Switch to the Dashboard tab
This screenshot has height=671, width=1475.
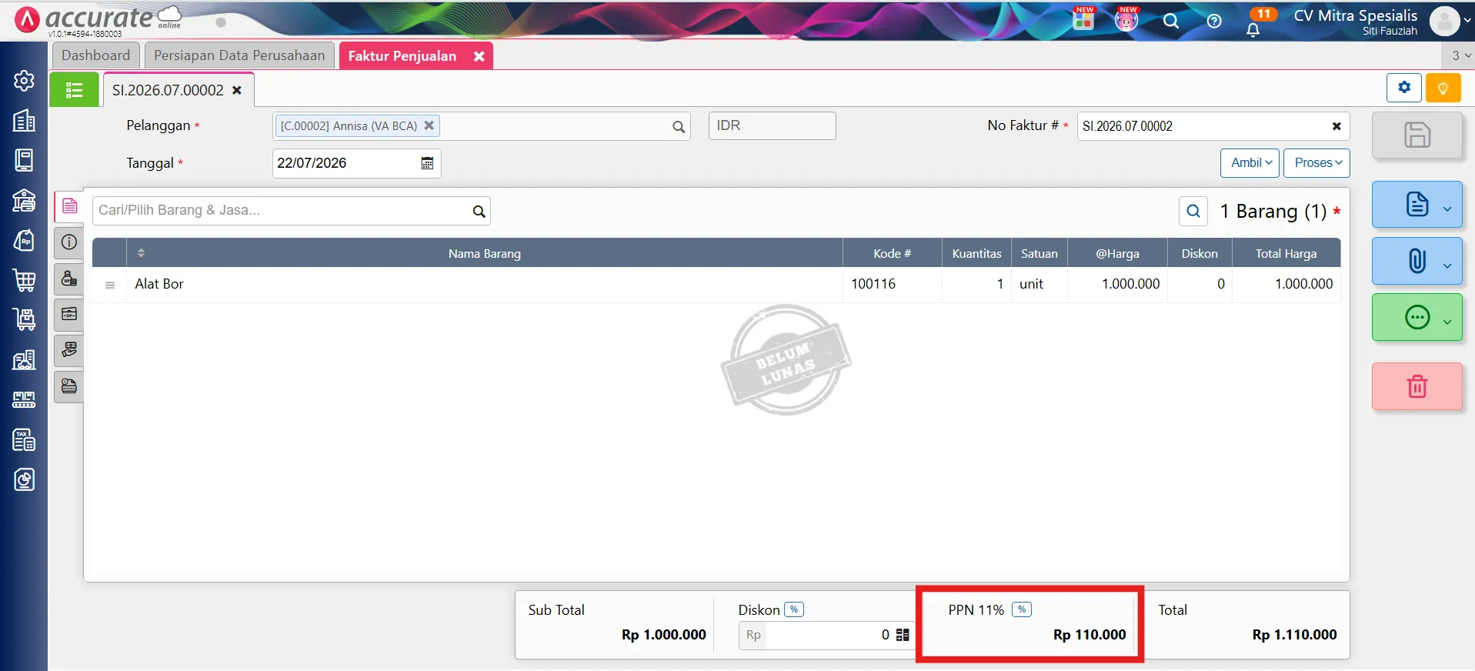click(96, 55)
